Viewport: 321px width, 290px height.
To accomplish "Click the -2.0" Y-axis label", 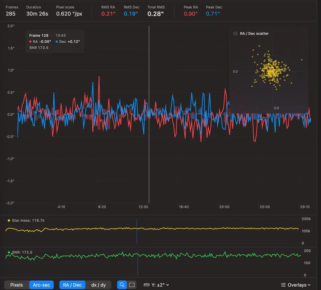I will pos(10,203).
